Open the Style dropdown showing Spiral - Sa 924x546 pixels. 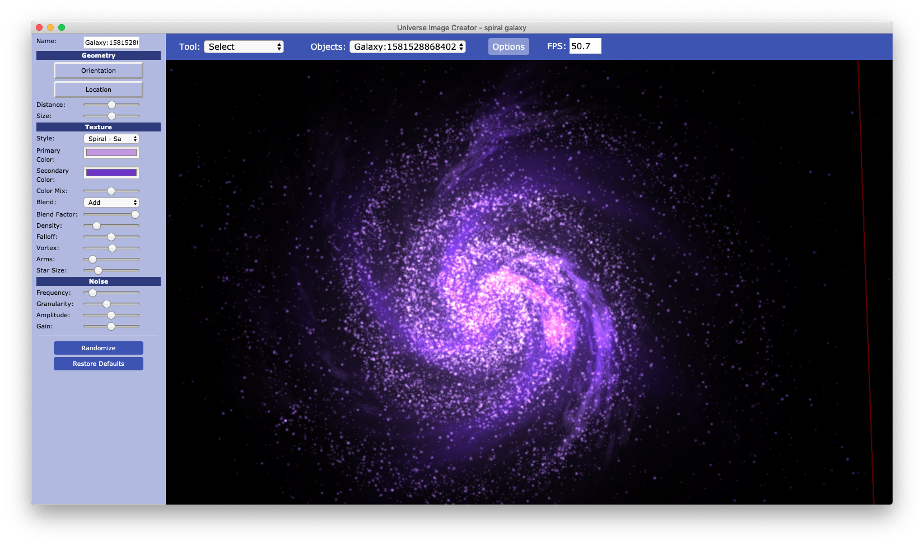pos(111,138)
